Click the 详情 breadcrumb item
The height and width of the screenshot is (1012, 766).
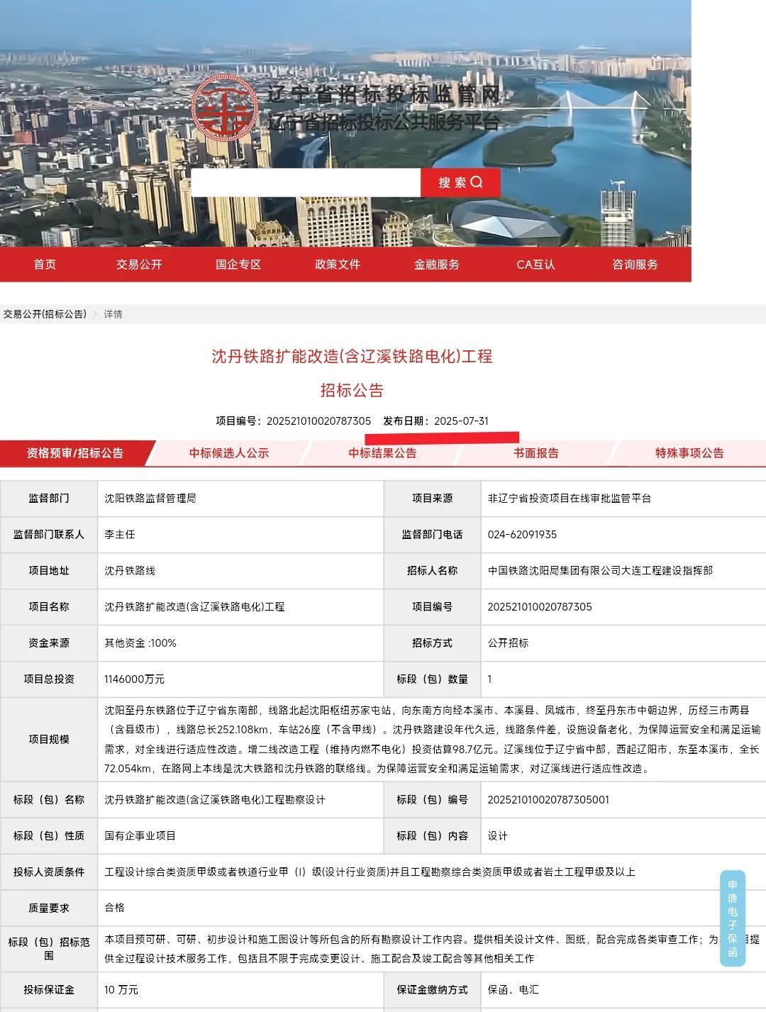113,314
